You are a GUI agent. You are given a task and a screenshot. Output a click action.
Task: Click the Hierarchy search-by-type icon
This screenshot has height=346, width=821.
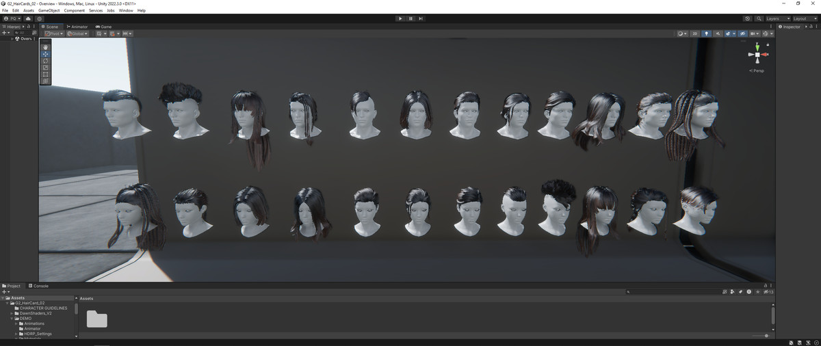click(x=34, y=33)
